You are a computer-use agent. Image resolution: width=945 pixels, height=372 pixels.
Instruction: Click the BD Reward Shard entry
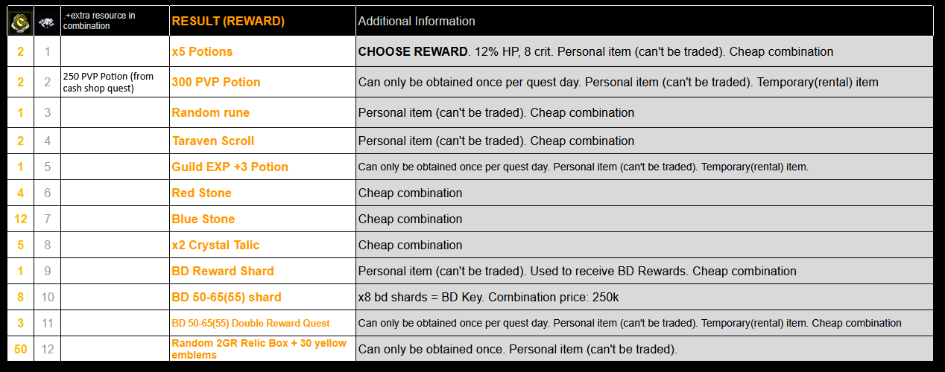pos(223,272)
